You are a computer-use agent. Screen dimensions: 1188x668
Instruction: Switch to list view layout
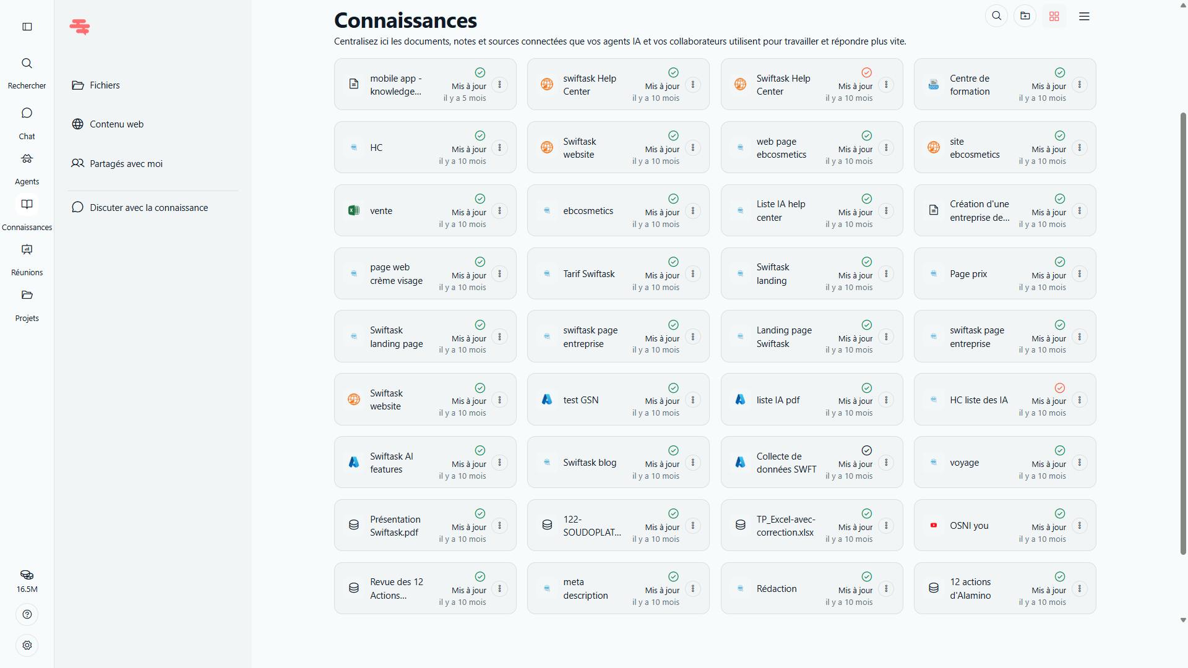(x=1084, y=17)
